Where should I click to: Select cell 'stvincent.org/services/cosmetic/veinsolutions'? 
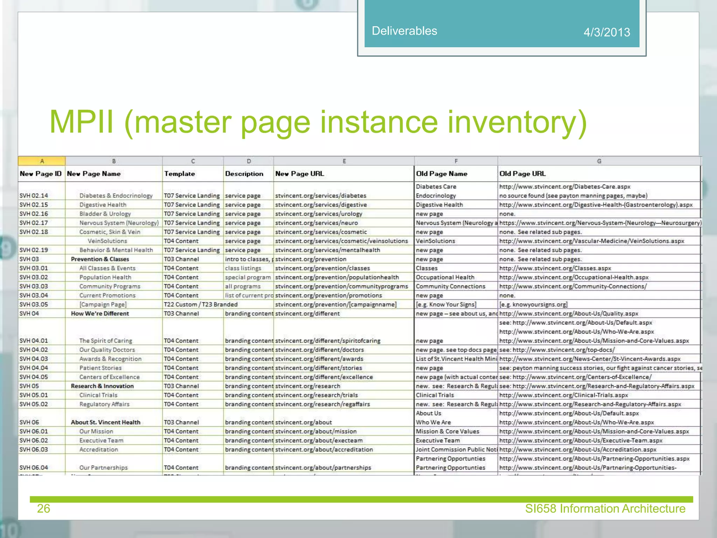coord(344,241)
